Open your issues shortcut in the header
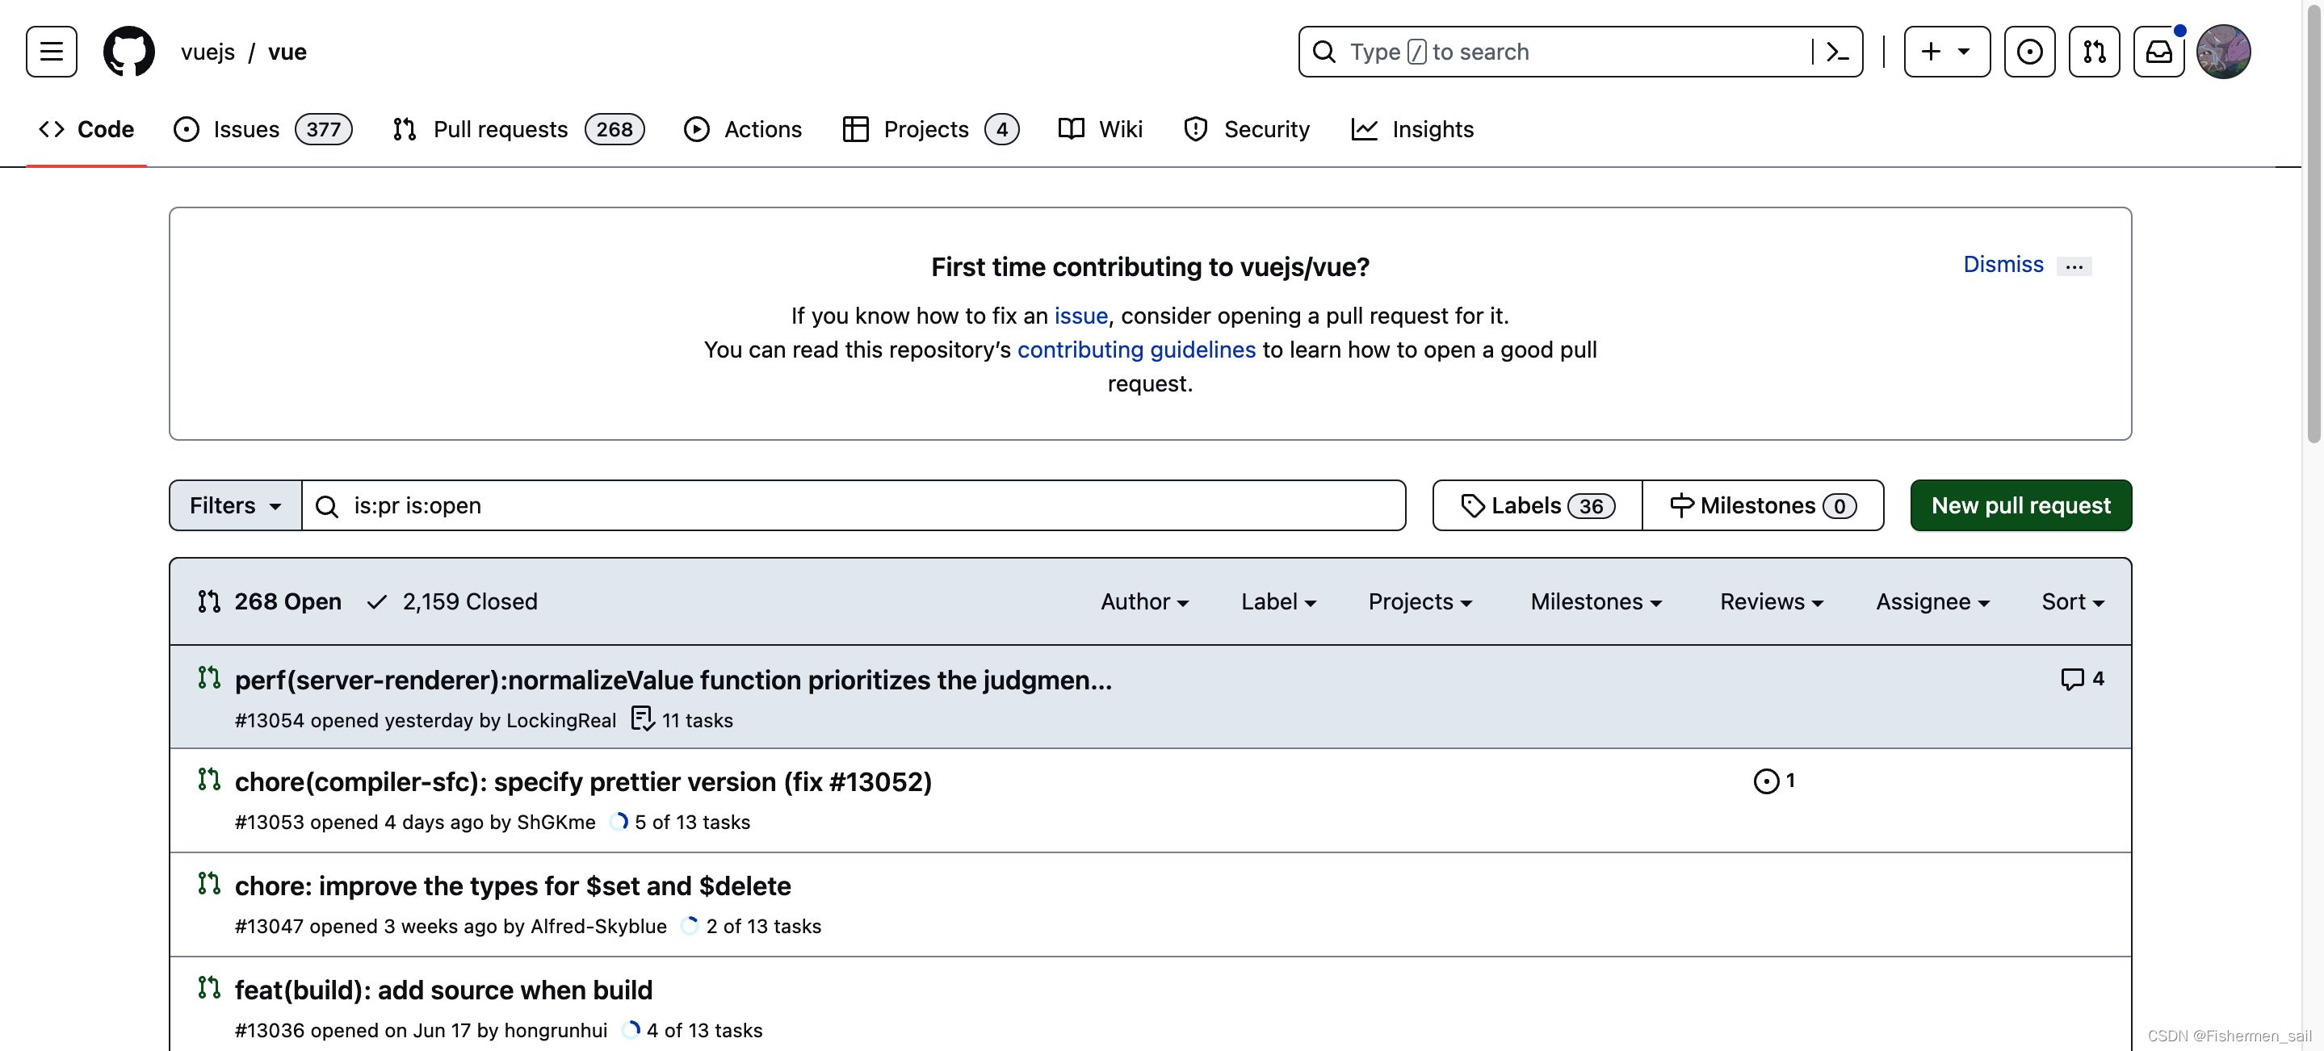Image resolution: width=2324 pixels, height=1051 pixels. point(2029,52)
